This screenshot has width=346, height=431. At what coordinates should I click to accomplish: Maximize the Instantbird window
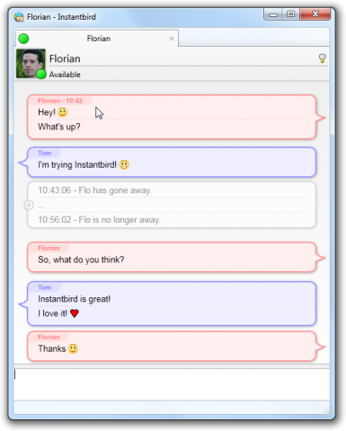pos(290,14)
